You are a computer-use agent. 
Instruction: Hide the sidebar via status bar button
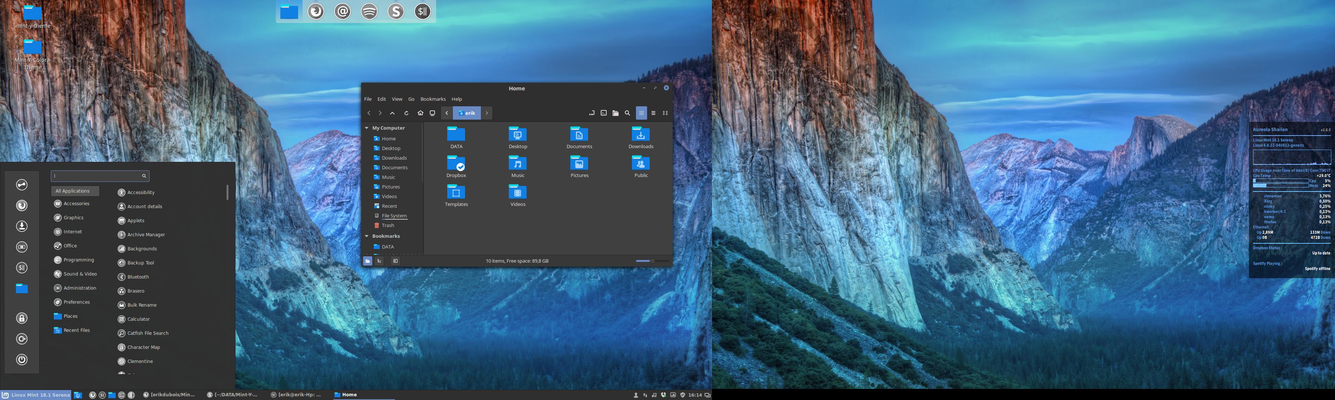click(395, 261)
